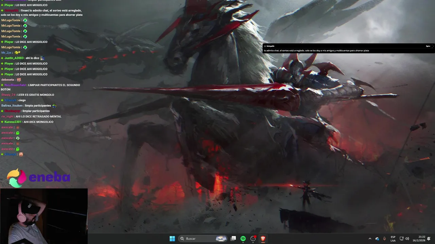Open the volume control in the tray

point(407,239)
